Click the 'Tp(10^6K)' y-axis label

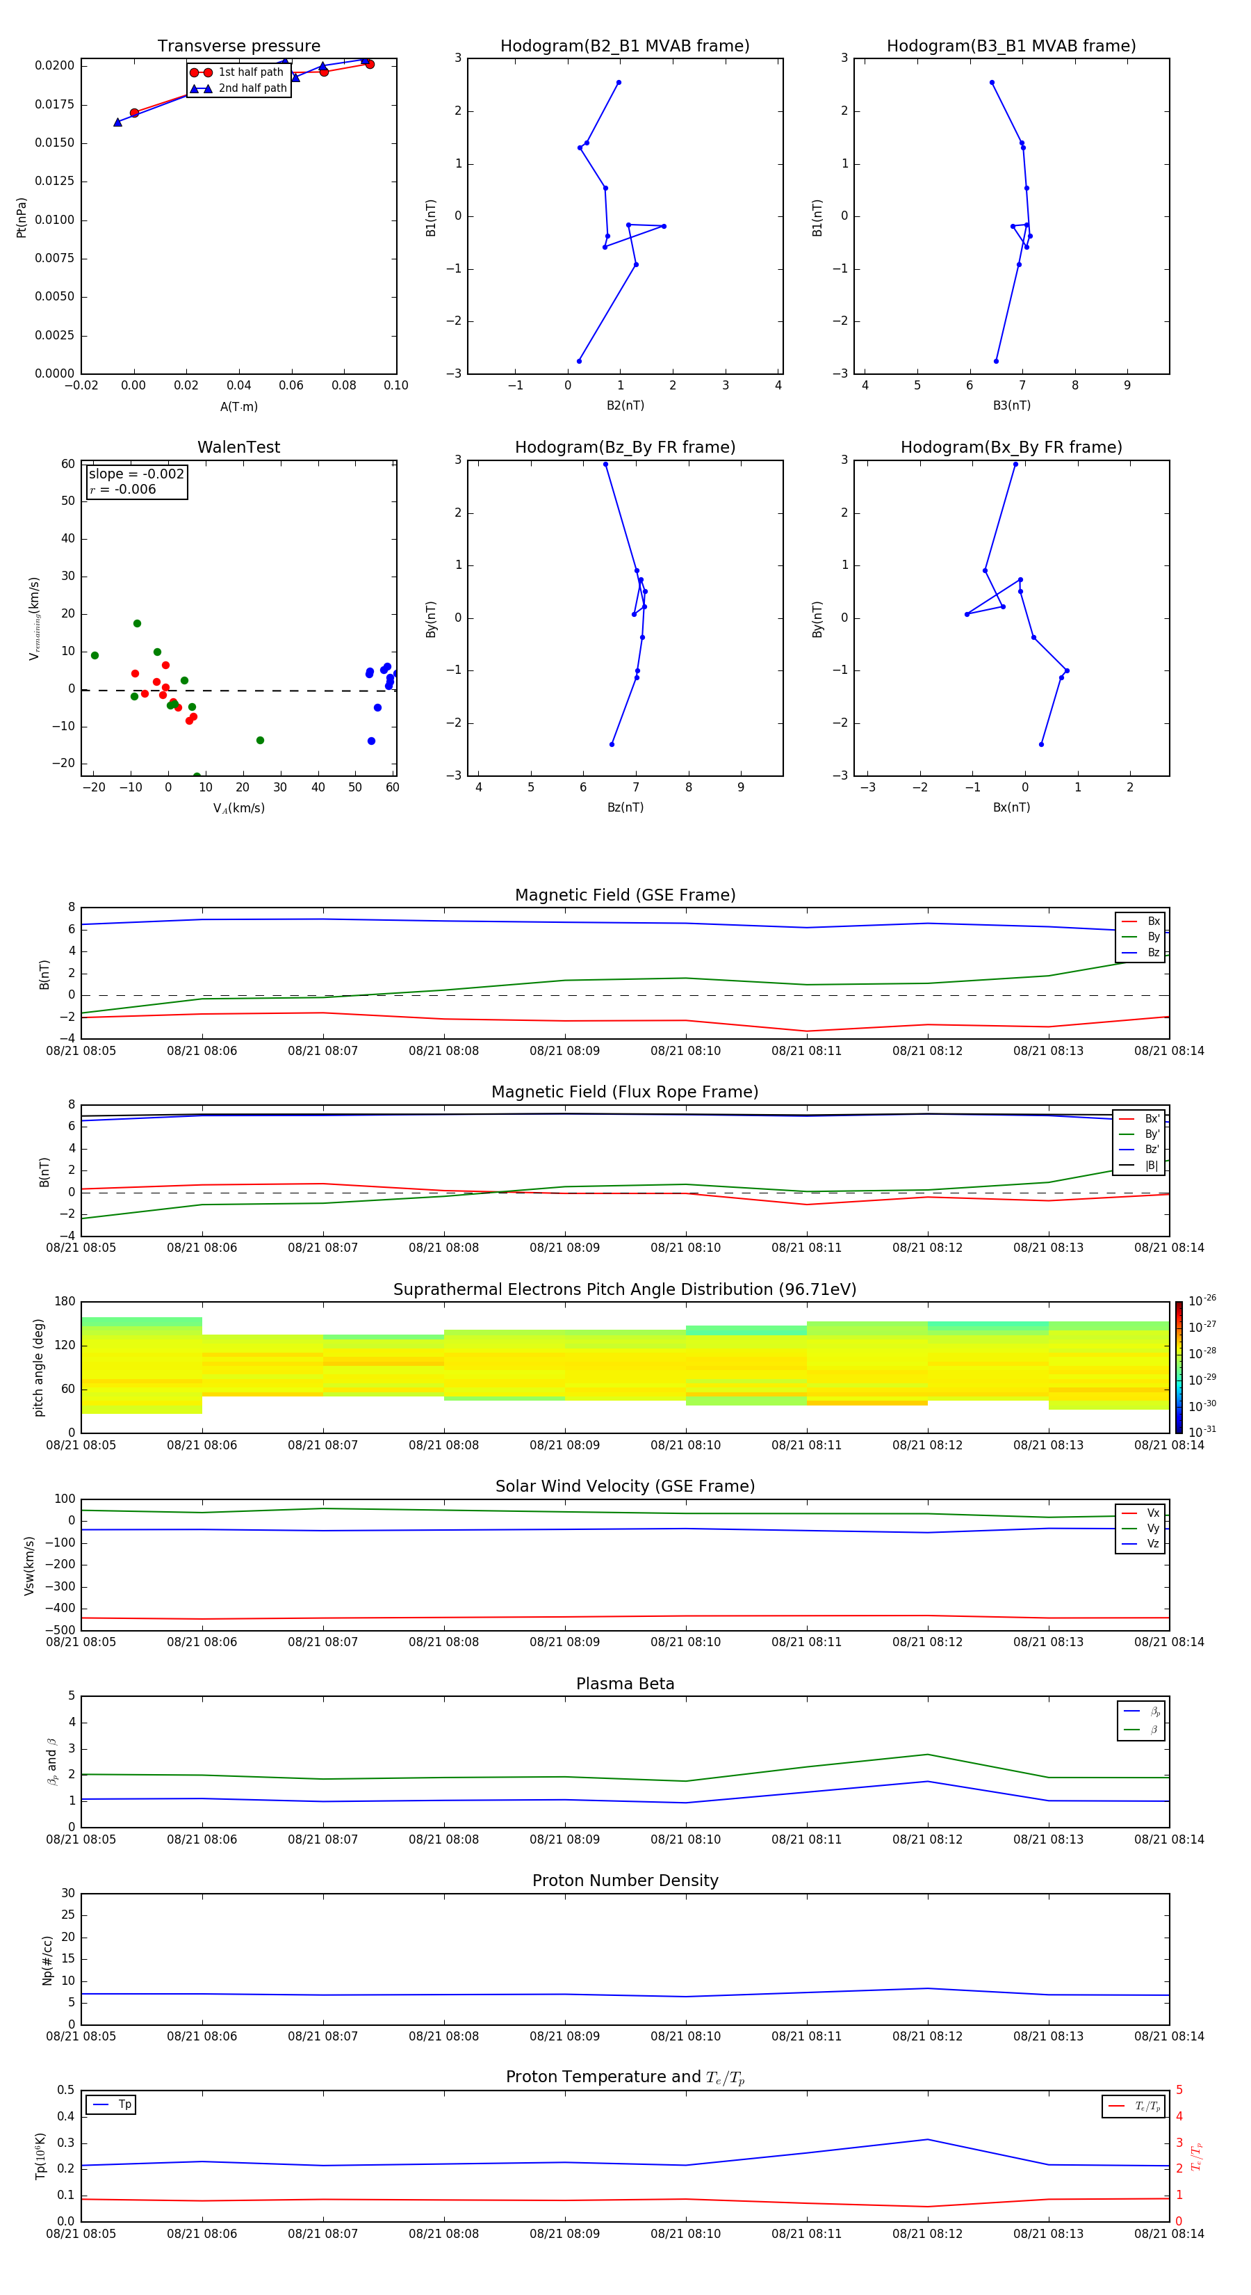(40, 2156)
